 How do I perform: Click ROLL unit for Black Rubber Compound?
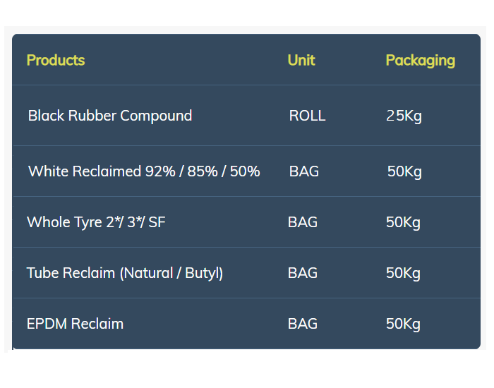[307, 116]
